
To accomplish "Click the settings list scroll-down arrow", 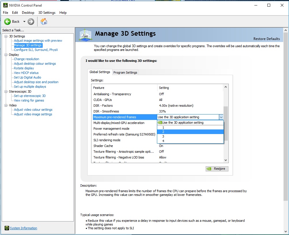I will (226, 160).
